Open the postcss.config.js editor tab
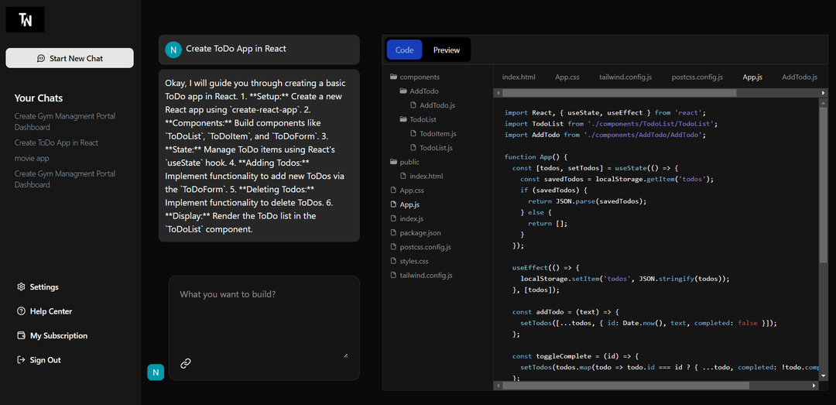The image size is (836, 405). pyautogui.click(x=697, y=77)
